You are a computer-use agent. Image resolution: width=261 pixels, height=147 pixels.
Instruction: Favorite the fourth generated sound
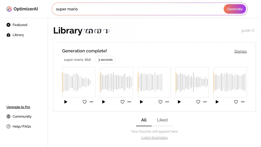(198, 102)
